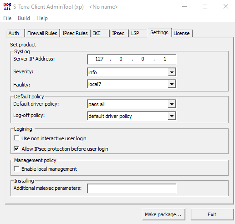This screenshot has height=224, width=235.
Task: Enable Use non interactive user login
Action: point(16,138)
